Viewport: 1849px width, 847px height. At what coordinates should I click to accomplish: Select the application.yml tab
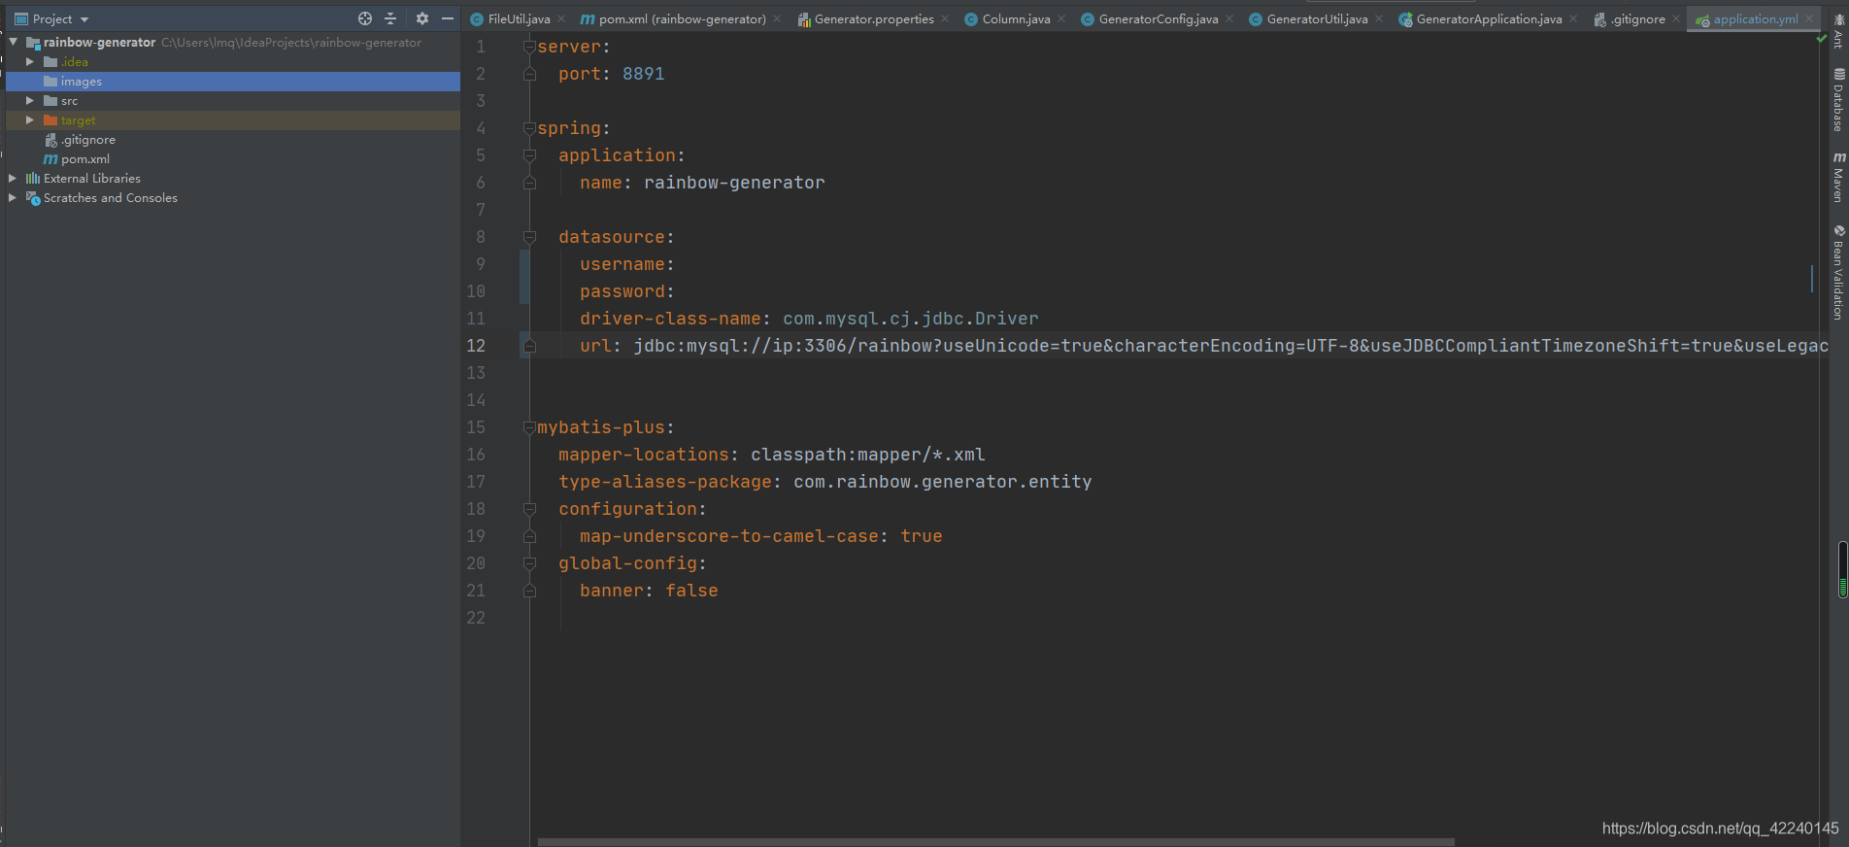coord(1755,19)
